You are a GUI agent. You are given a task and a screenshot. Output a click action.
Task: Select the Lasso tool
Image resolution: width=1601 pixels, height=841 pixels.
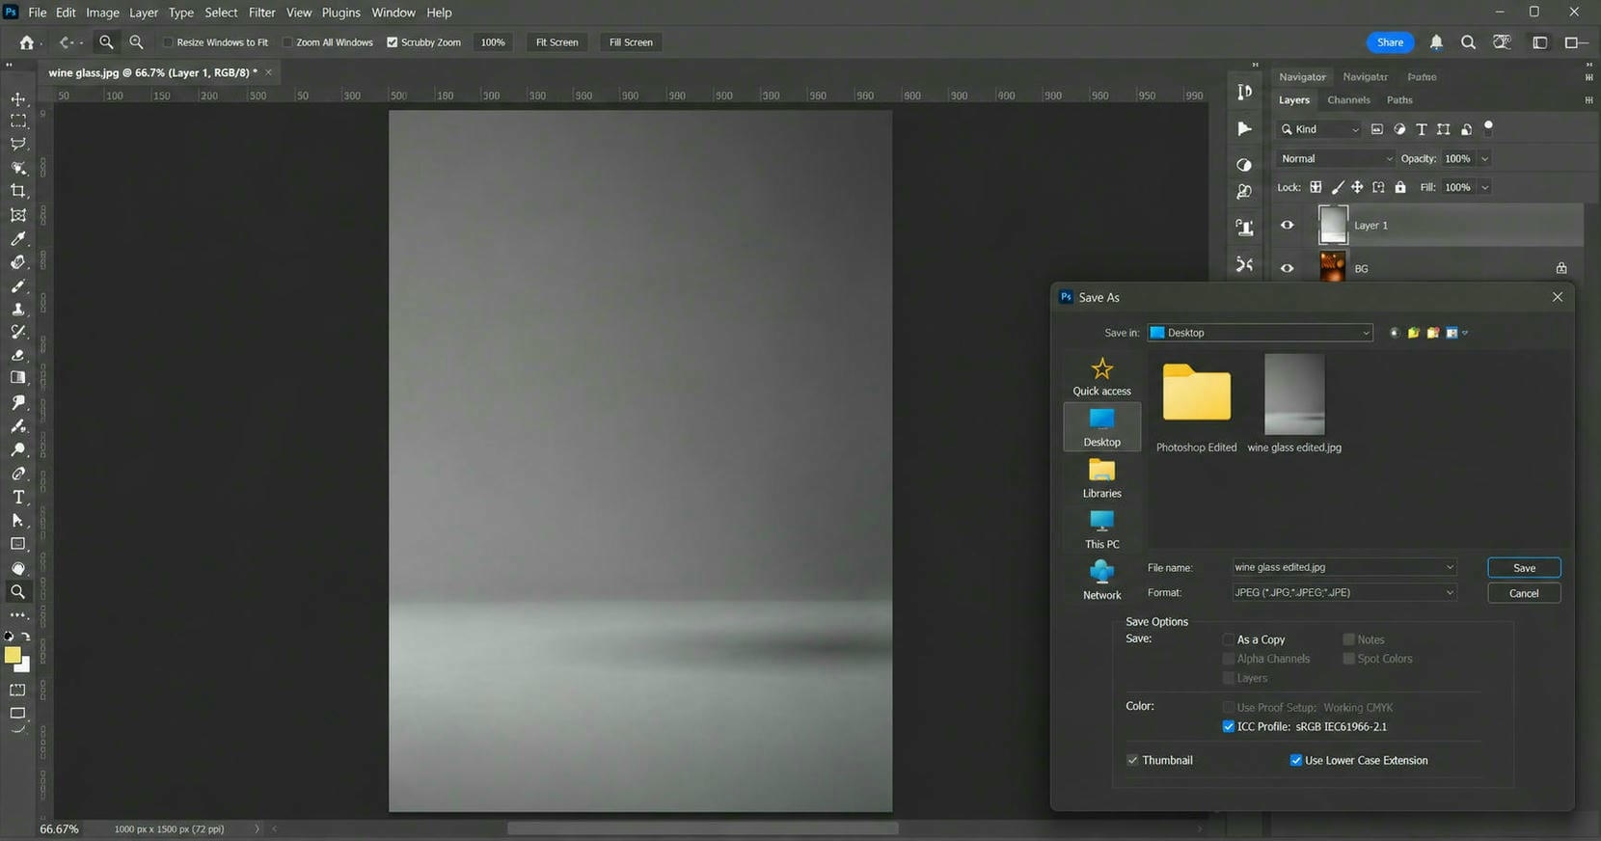tap(18, 144)
